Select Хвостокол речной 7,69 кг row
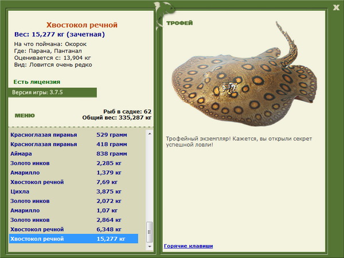Image resolution: width=344 pixels, height=258 pixels. point(73,182)
